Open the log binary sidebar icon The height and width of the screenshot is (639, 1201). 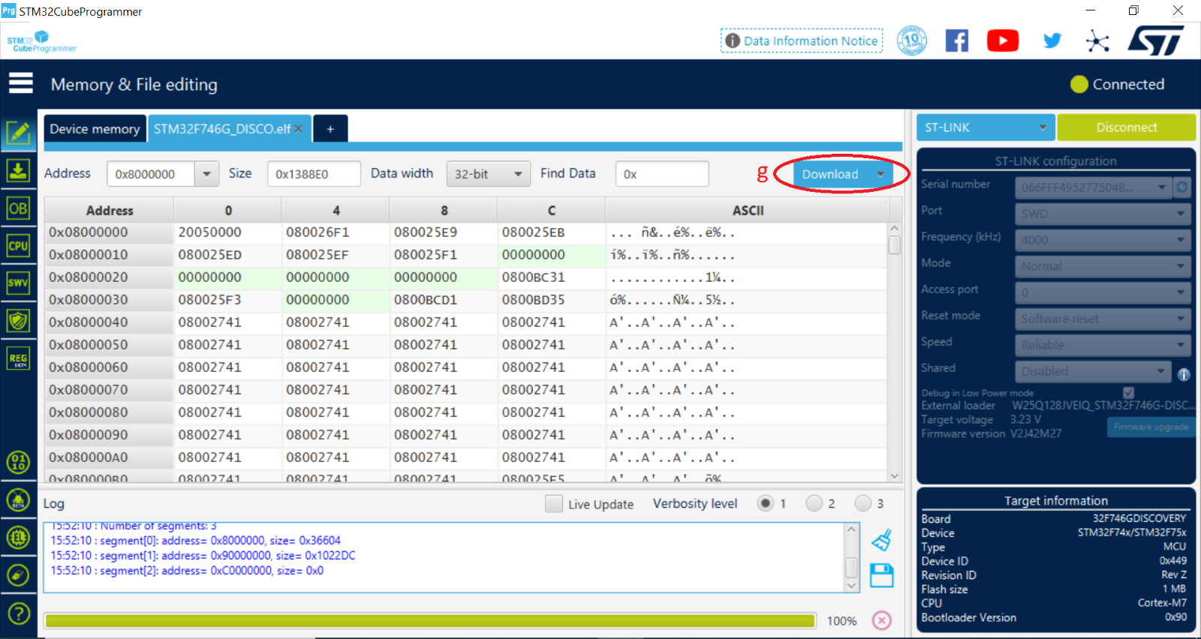pyautogui.click(x=18, y=462)
